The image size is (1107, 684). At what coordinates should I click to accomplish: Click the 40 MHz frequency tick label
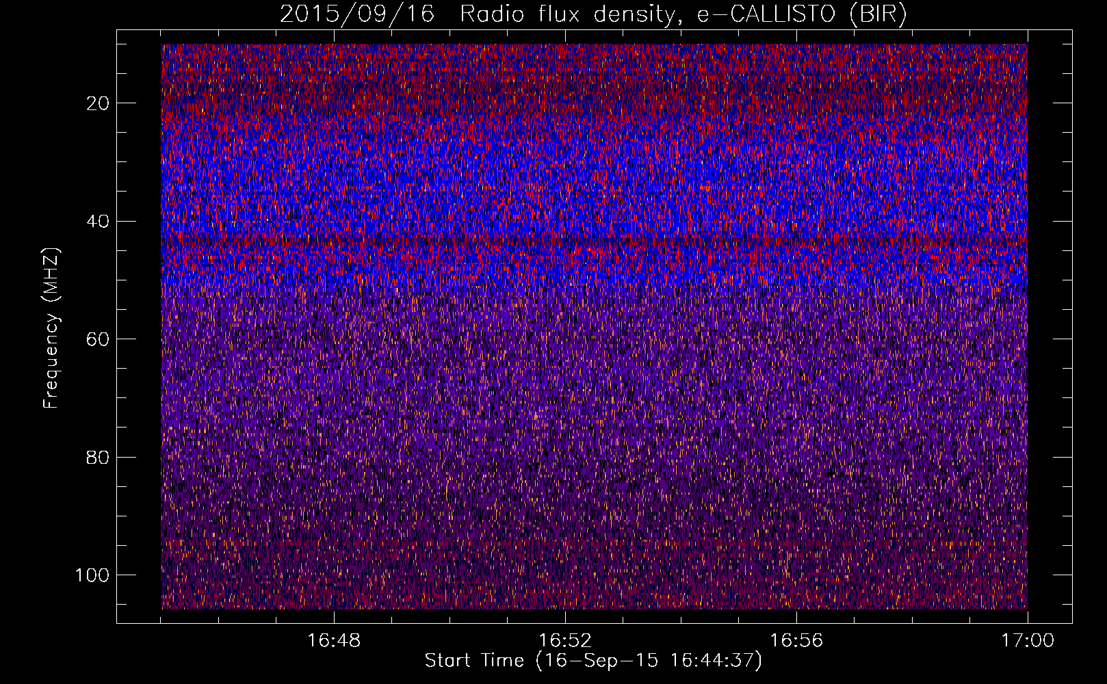(x=98, y=221)
